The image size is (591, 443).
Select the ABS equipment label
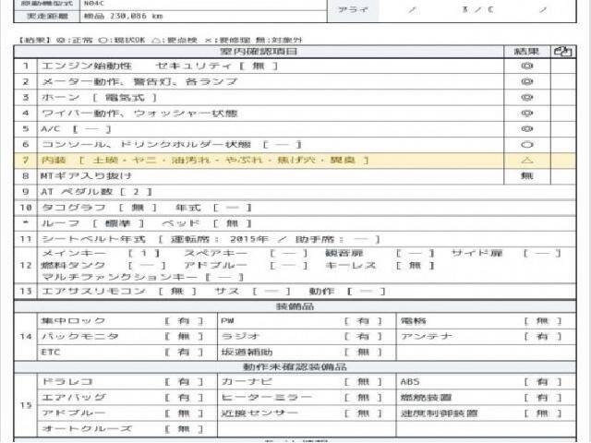[410, 381]
